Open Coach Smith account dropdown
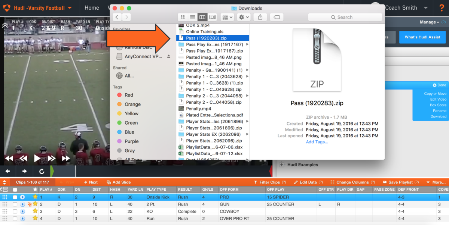This screenshot has height=225, width=449. pyautogui.click(x=406, y=8)
